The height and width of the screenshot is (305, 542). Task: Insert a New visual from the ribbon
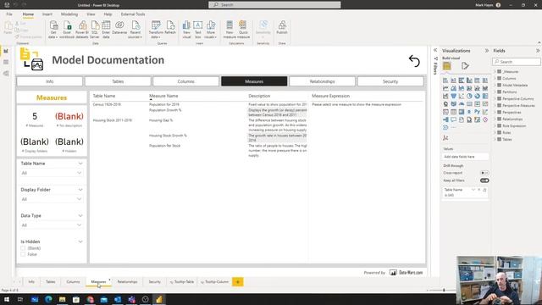(x=186, y=30)
